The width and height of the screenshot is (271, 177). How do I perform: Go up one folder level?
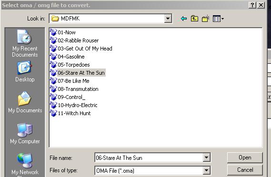coord(194,19)
